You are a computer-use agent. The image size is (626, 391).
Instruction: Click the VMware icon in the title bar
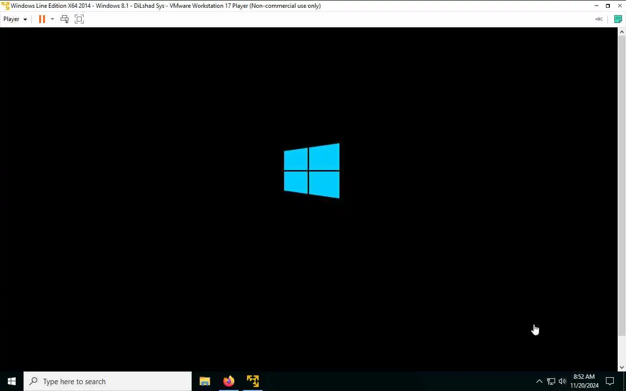coord(5,6)
